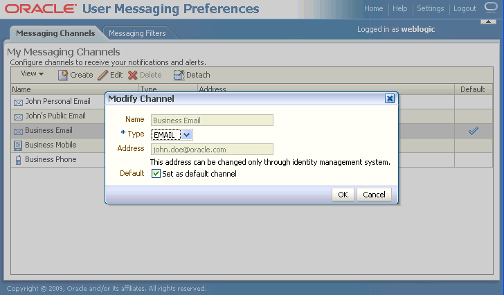
Task: Click the Oracle ring icon in header
Action: (x=491, y=8)
